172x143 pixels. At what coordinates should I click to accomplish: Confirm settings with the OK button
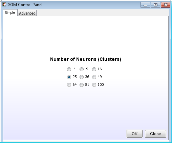(x=134, y=134)
